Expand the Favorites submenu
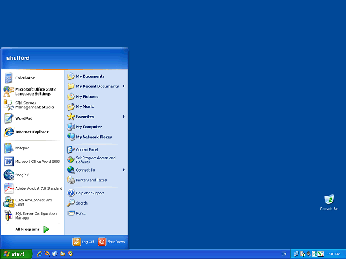Image resolution: width=346 pixels, height=259 pixels. pyautogui.click(x=96, y=117)
